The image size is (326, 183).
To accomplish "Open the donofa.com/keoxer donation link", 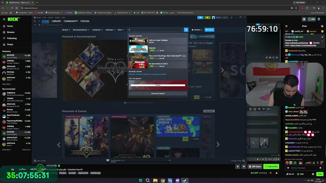I will pos(297,43).
